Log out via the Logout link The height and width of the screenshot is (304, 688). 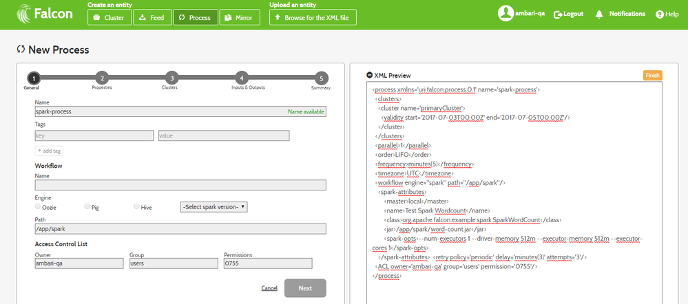coord(569,14)
